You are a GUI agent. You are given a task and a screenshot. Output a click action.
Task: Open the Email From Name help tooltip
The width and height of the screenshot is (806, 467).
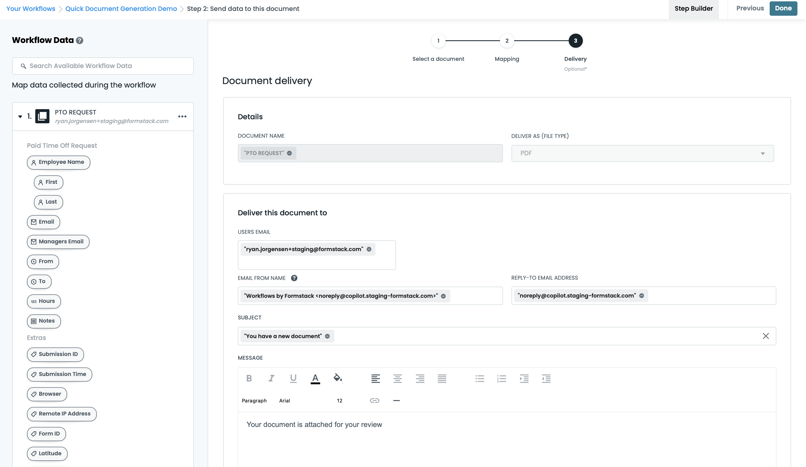[x=294, y=278]
